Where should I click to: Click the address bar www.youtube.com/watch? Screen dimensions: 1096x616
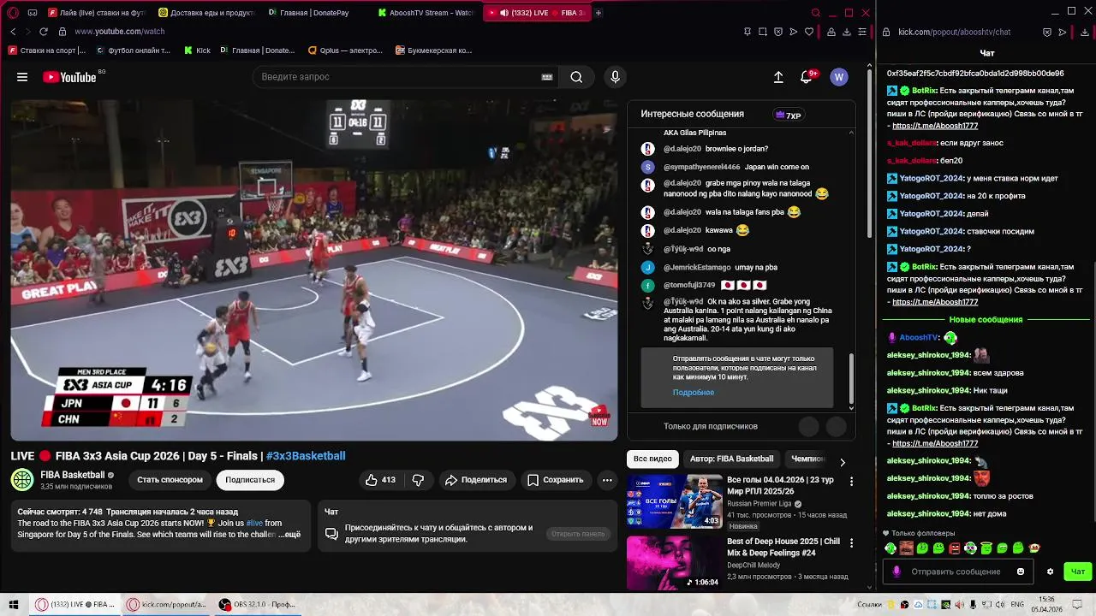point(119,32)
